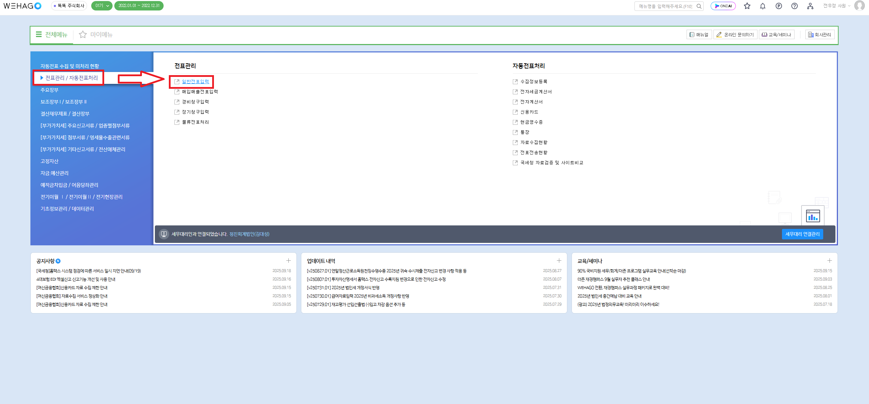Screen dimensions: 869x404
Task: Click the favorites star icon in header
Action: point(747,6)
